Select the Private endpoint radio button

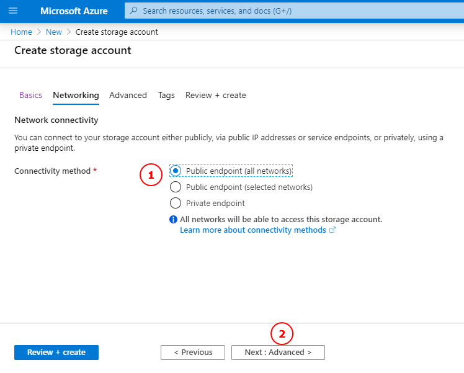point(176,203)
